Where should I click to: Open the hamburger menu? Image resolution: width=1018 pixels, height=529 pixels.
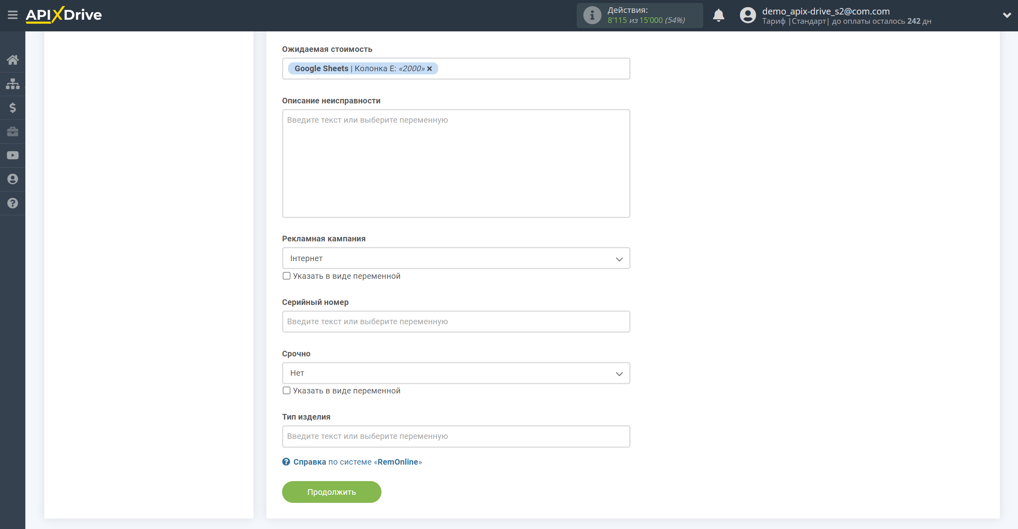12,15
